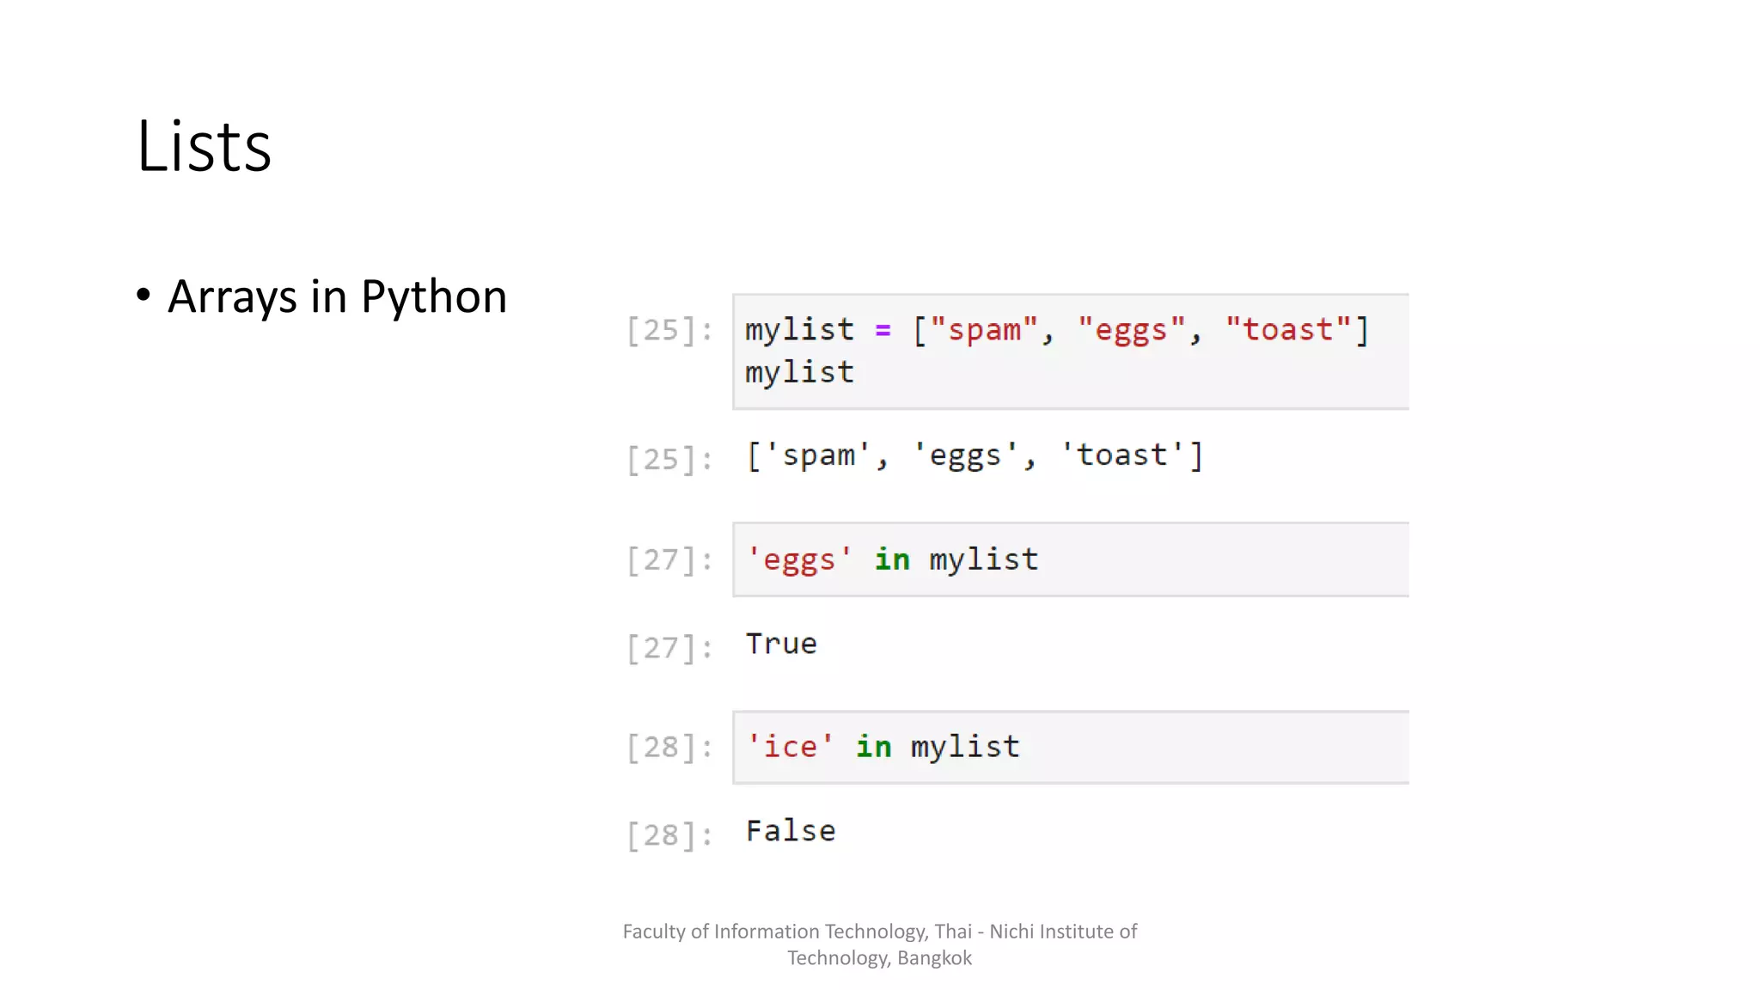
Task: Click the Lists slide title
Action: (x=204, y=147)
